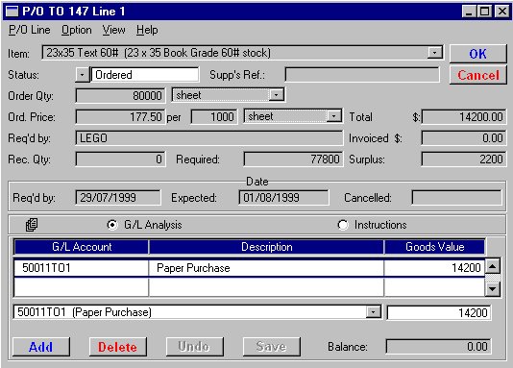
Task: Click the Surplus field 2200
Action: 463,159
